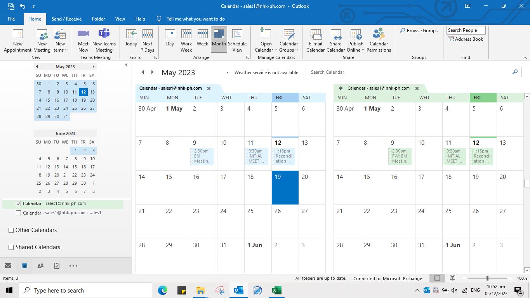This screenshot has height=298, width=530.
Task: Click the Search People field
Action: (x=466, y=30)
